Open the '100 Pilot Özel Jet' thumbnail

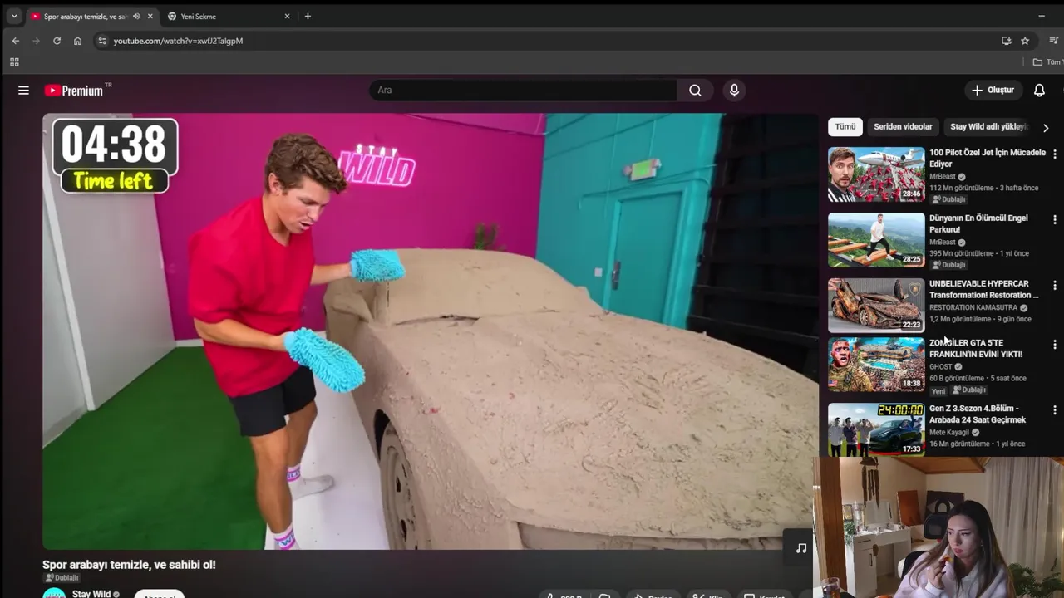[x=876, y=174]
